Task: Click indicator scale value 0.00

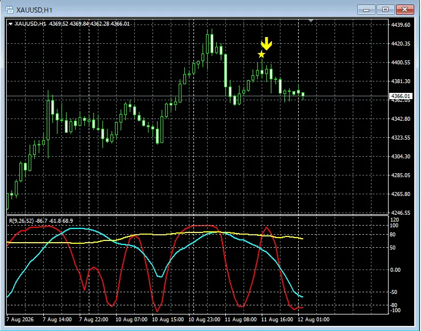Action: [x=395, y=269]
